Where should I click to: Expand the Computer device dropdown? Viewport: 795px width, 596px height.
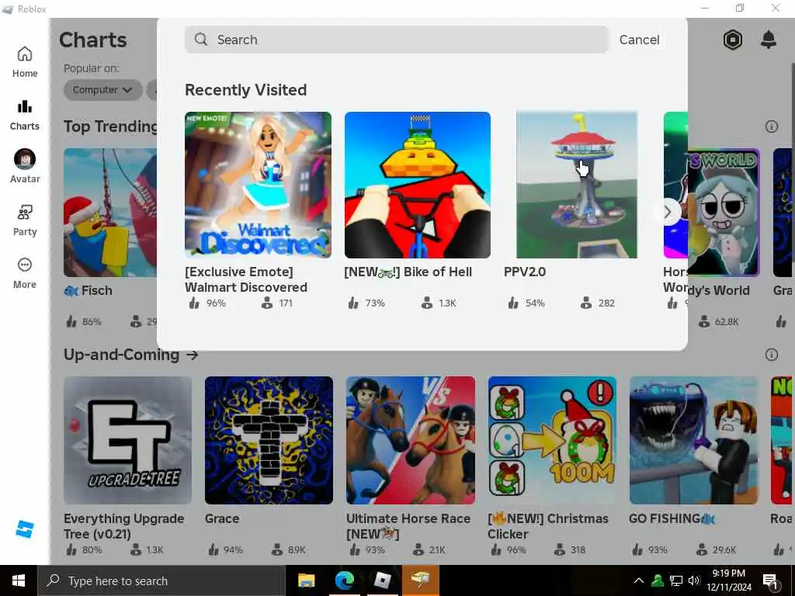(x=102, y=90)
